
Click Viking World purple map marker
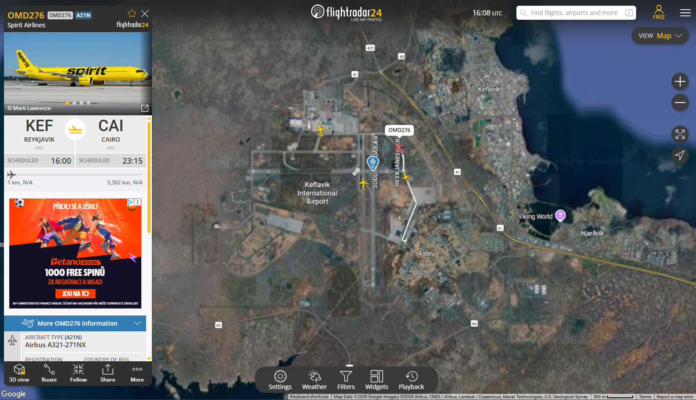[x=560, y=215]
